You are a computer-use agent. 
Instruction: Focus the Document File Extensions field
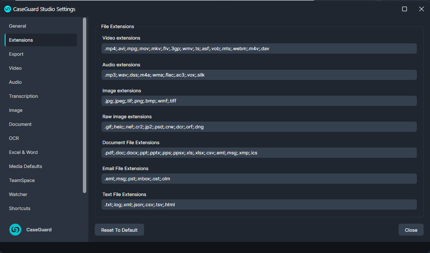pos(259,153)
